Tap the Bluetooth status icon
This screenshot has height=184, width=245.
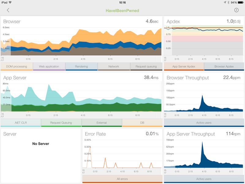[x=228, y=2]
